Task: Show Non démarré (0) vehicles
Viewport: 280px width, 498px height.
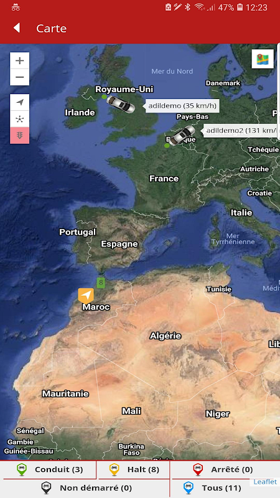Action: 86,488
